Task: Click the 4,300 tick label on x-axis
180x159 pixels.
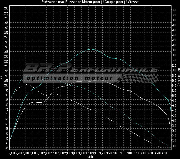Action: tap(165, 153)
